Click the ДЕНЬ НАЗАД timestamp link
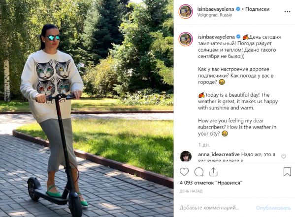This screenshot has width=295, height=217. tap(191, 191)
